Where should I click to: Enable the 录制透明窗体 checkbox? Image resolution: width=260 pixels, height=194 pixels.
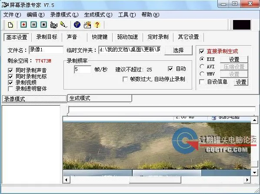tap(10, 89)
